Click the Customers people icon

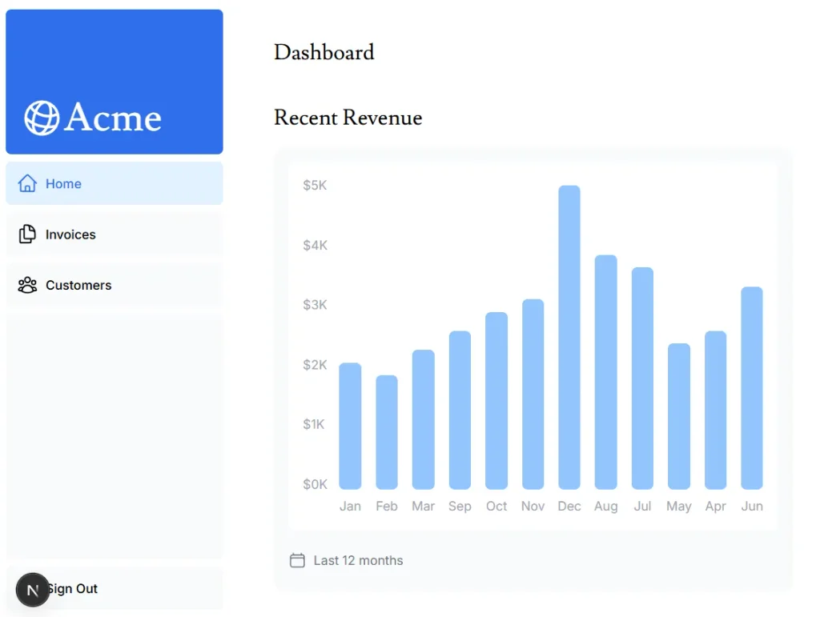27,285
